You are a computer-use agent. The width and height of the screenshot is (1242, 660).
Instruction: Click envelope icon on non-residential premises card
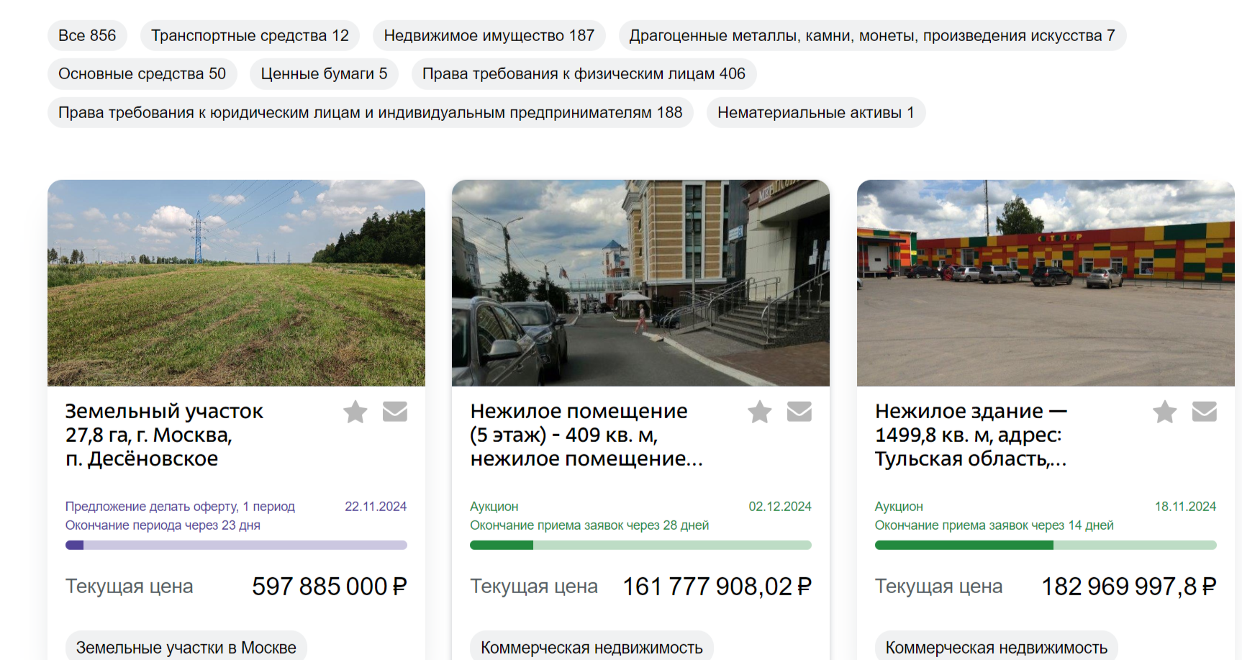click(x=799, y=412)
